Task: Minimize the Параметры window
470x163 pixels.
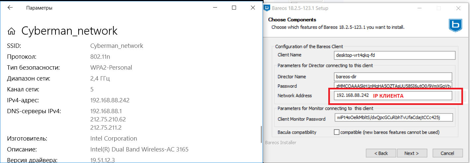Action: 215,8
